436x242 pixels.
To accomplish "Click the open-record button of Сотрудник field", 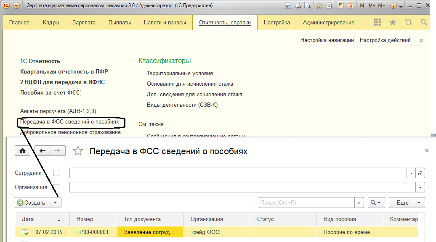I will tap(420, 173).
